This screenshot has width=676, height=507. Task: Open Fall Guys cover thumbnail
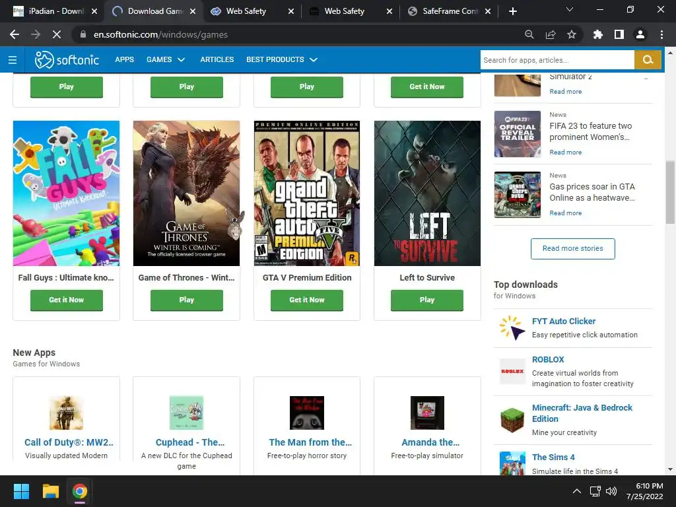(67, 193)
